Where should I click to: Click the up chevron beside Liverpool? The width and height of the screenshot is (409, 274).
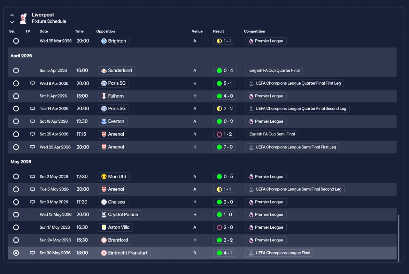[x=12, y=15]
